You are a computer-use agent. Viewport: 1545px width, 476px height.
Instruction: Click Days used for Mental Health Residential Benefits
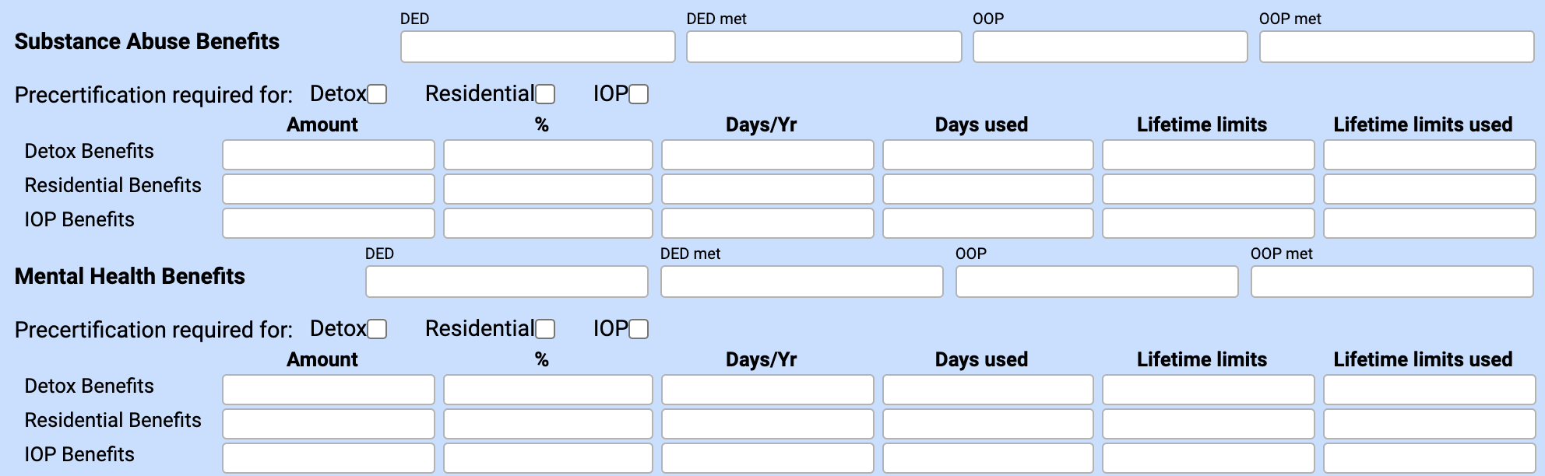987,423
